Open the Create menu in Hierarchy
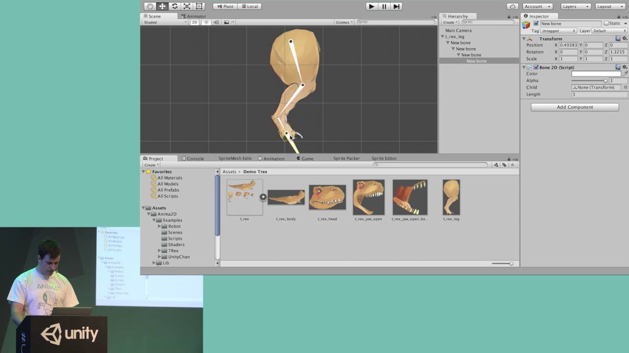Screen dimensions: 629x353 [x=450, y=22]
